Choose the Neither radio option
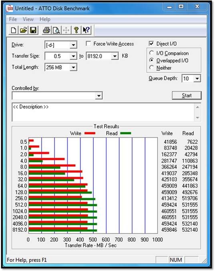The image size is (215, 271). (x=151, y=67)
